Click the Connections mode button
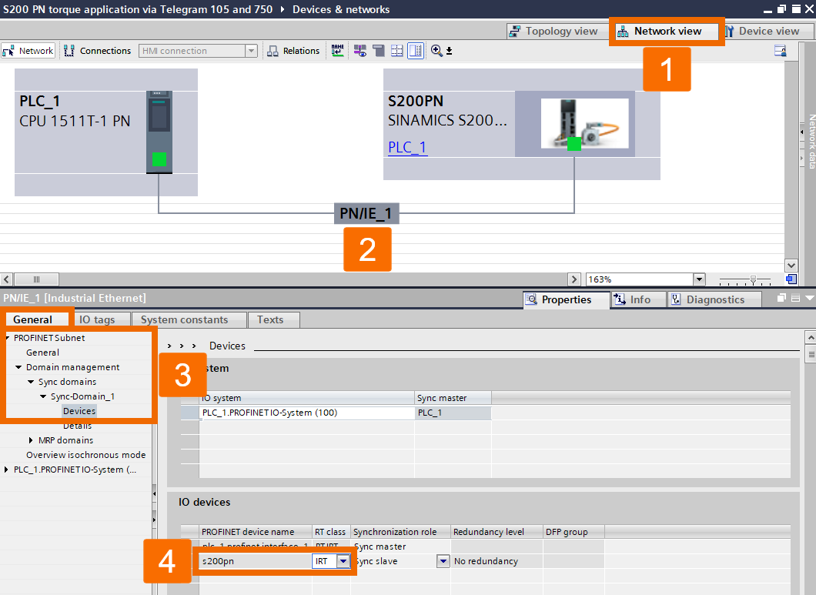The width and height of the screenshot is (816, 595). tap(97, 51)
